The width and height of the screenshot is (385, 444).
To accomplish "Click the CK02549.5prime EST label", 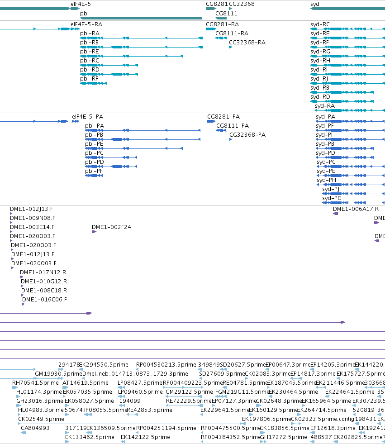I will coord(41,419).
